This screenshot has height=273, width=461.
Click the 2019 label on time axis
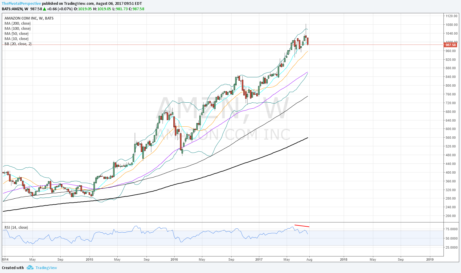(430, 259)
